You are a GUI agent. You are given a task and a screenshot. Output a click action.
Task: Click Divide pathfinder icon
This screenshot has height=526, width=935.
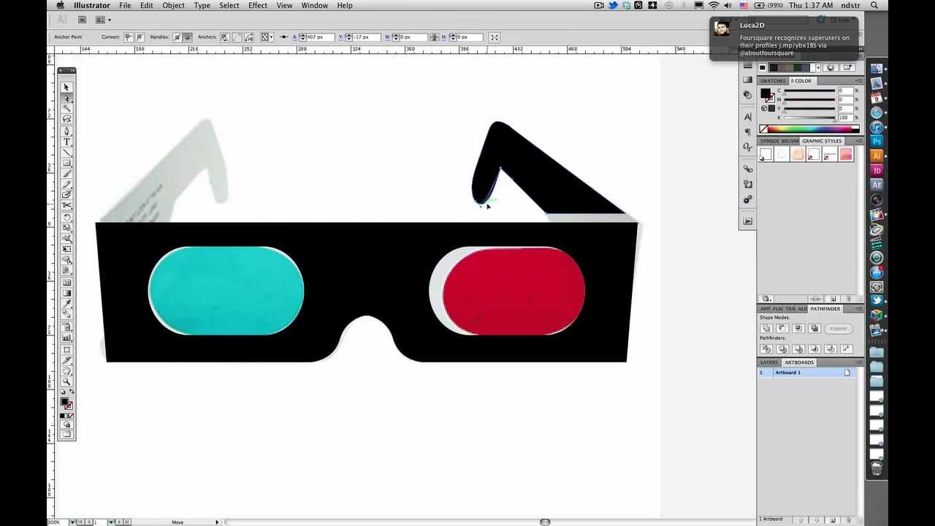tap(766, 348)
